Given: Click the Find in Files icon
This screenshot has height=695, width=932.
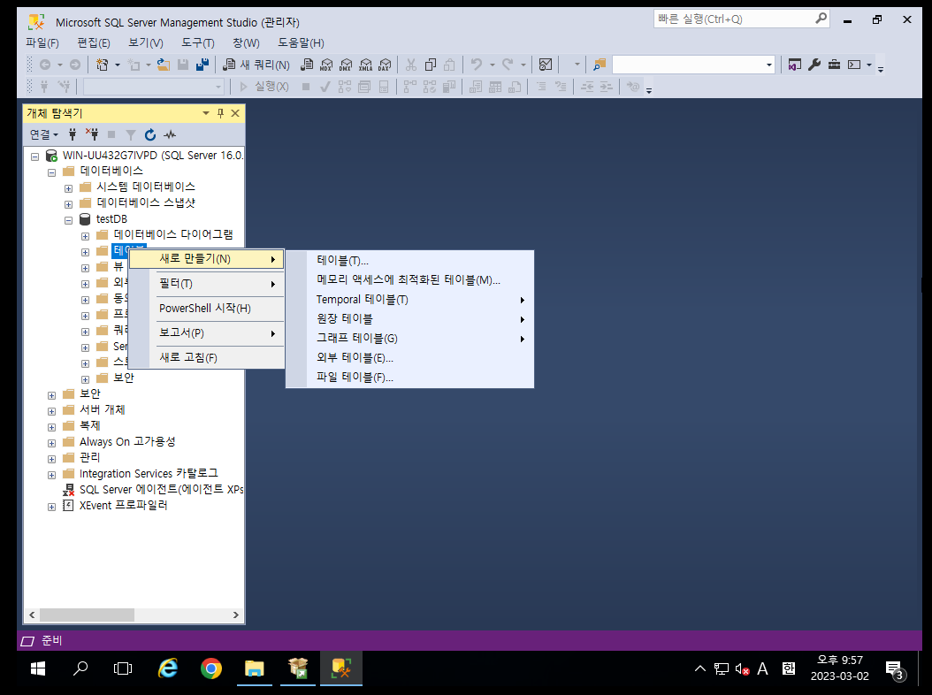Looking at the screenshot, I should coord(600,65).
